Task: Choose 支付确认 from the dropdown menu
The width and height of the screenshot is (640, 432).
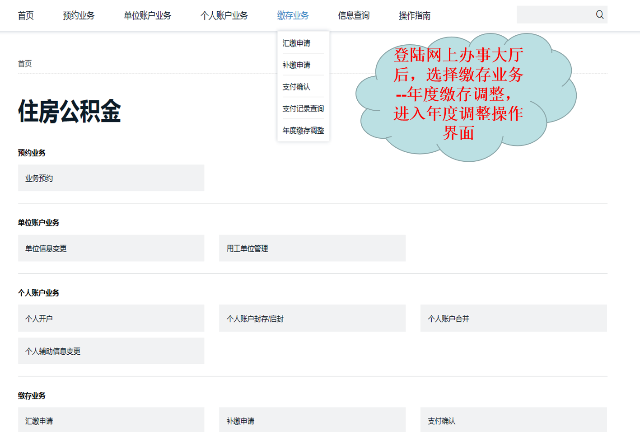Action: point(297,87)
